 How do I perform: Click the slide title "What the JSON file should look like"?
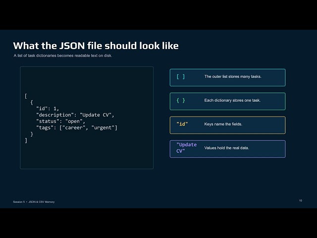tap(96, 46)
